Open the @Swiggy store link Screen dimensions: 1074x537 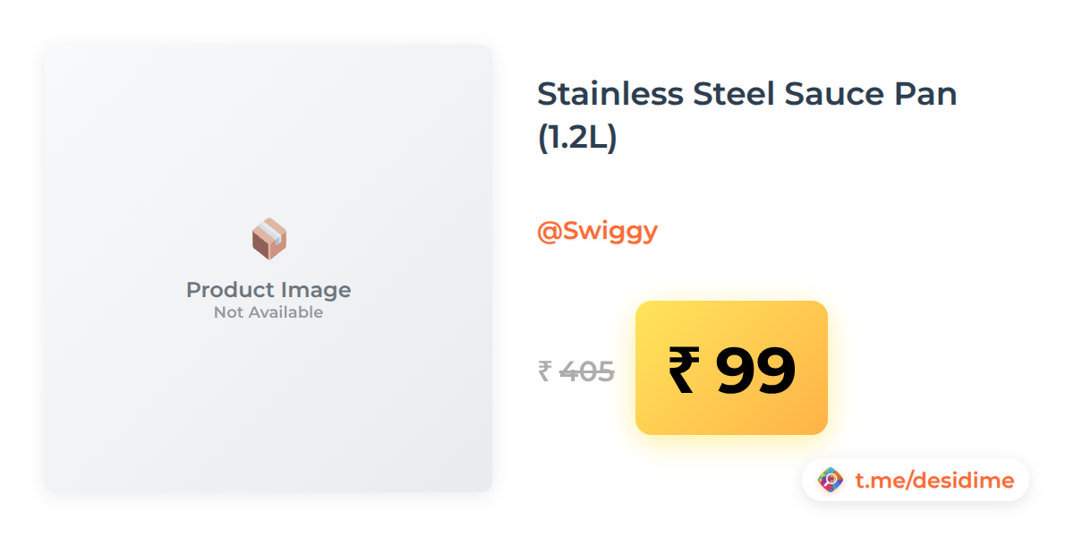pyautogui.click(x=597, y=231)
